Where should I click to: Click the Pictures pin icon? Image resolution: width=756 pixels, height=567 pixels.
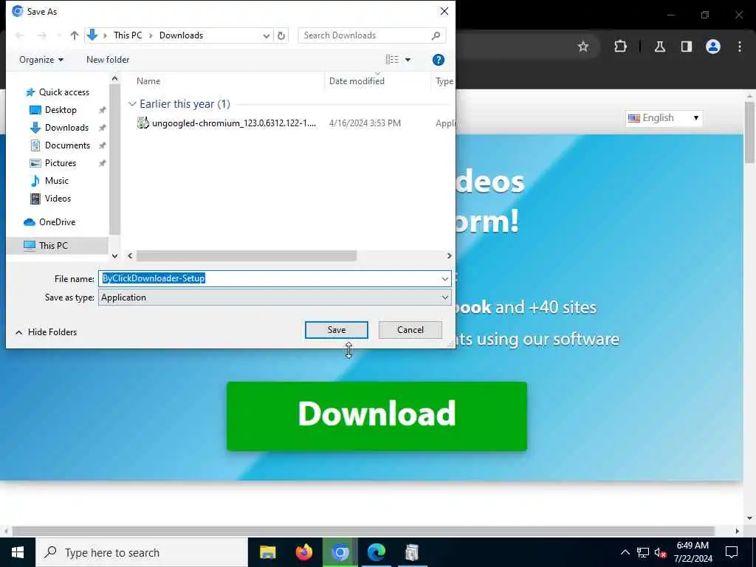(102, 163)
